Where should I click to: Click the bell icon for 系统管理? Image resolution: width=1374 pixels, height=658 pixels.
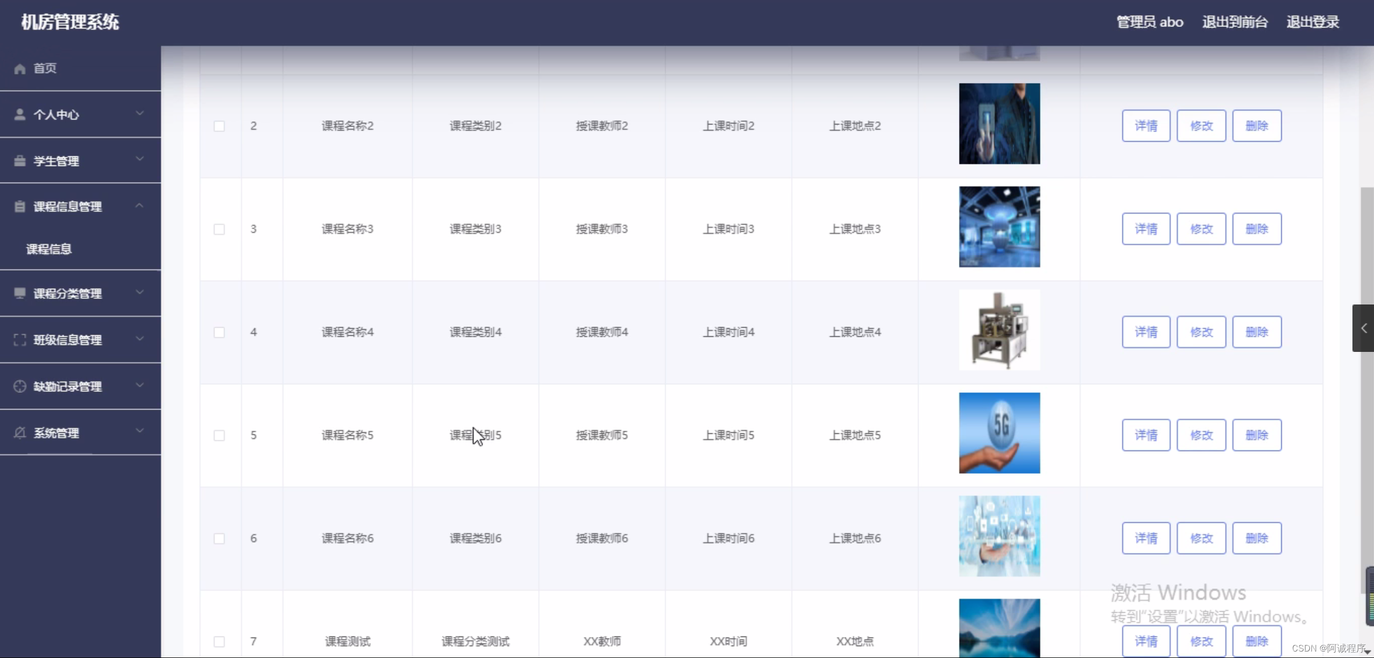point(20,433)
